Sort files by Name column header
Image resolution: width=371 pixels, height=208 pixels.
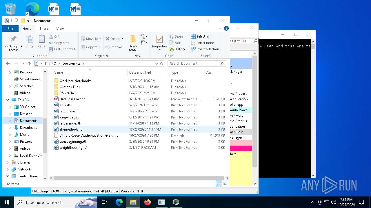click(x=89, y=73)
